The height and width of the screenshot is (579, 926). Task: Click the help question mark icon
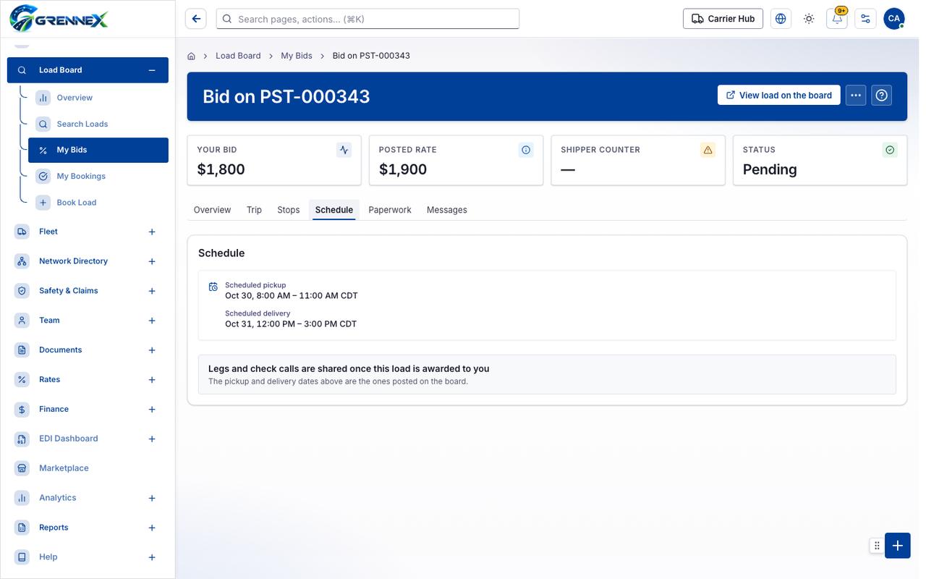point(881,96)
